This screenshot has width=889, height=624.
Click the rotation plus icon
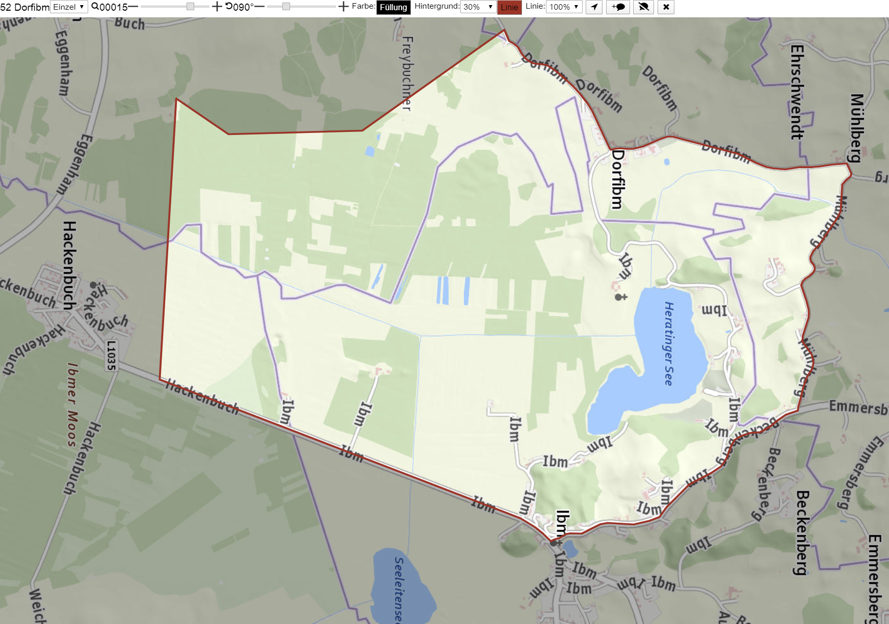344,7
